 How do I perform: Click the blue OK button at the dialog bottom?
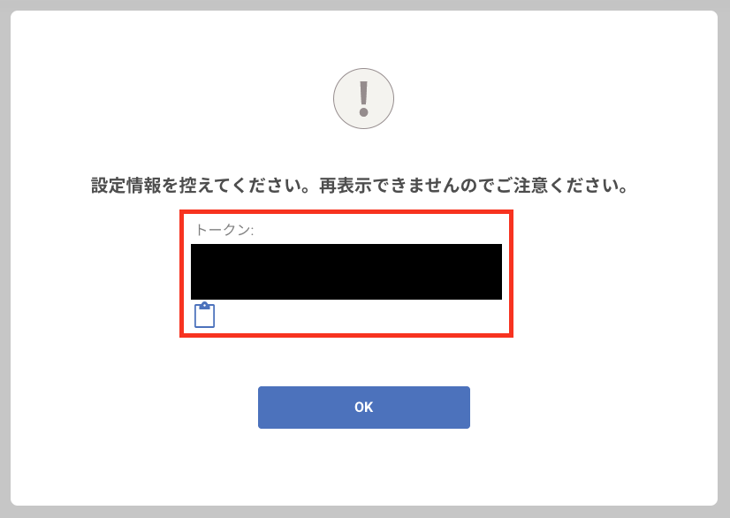[363, 408]
